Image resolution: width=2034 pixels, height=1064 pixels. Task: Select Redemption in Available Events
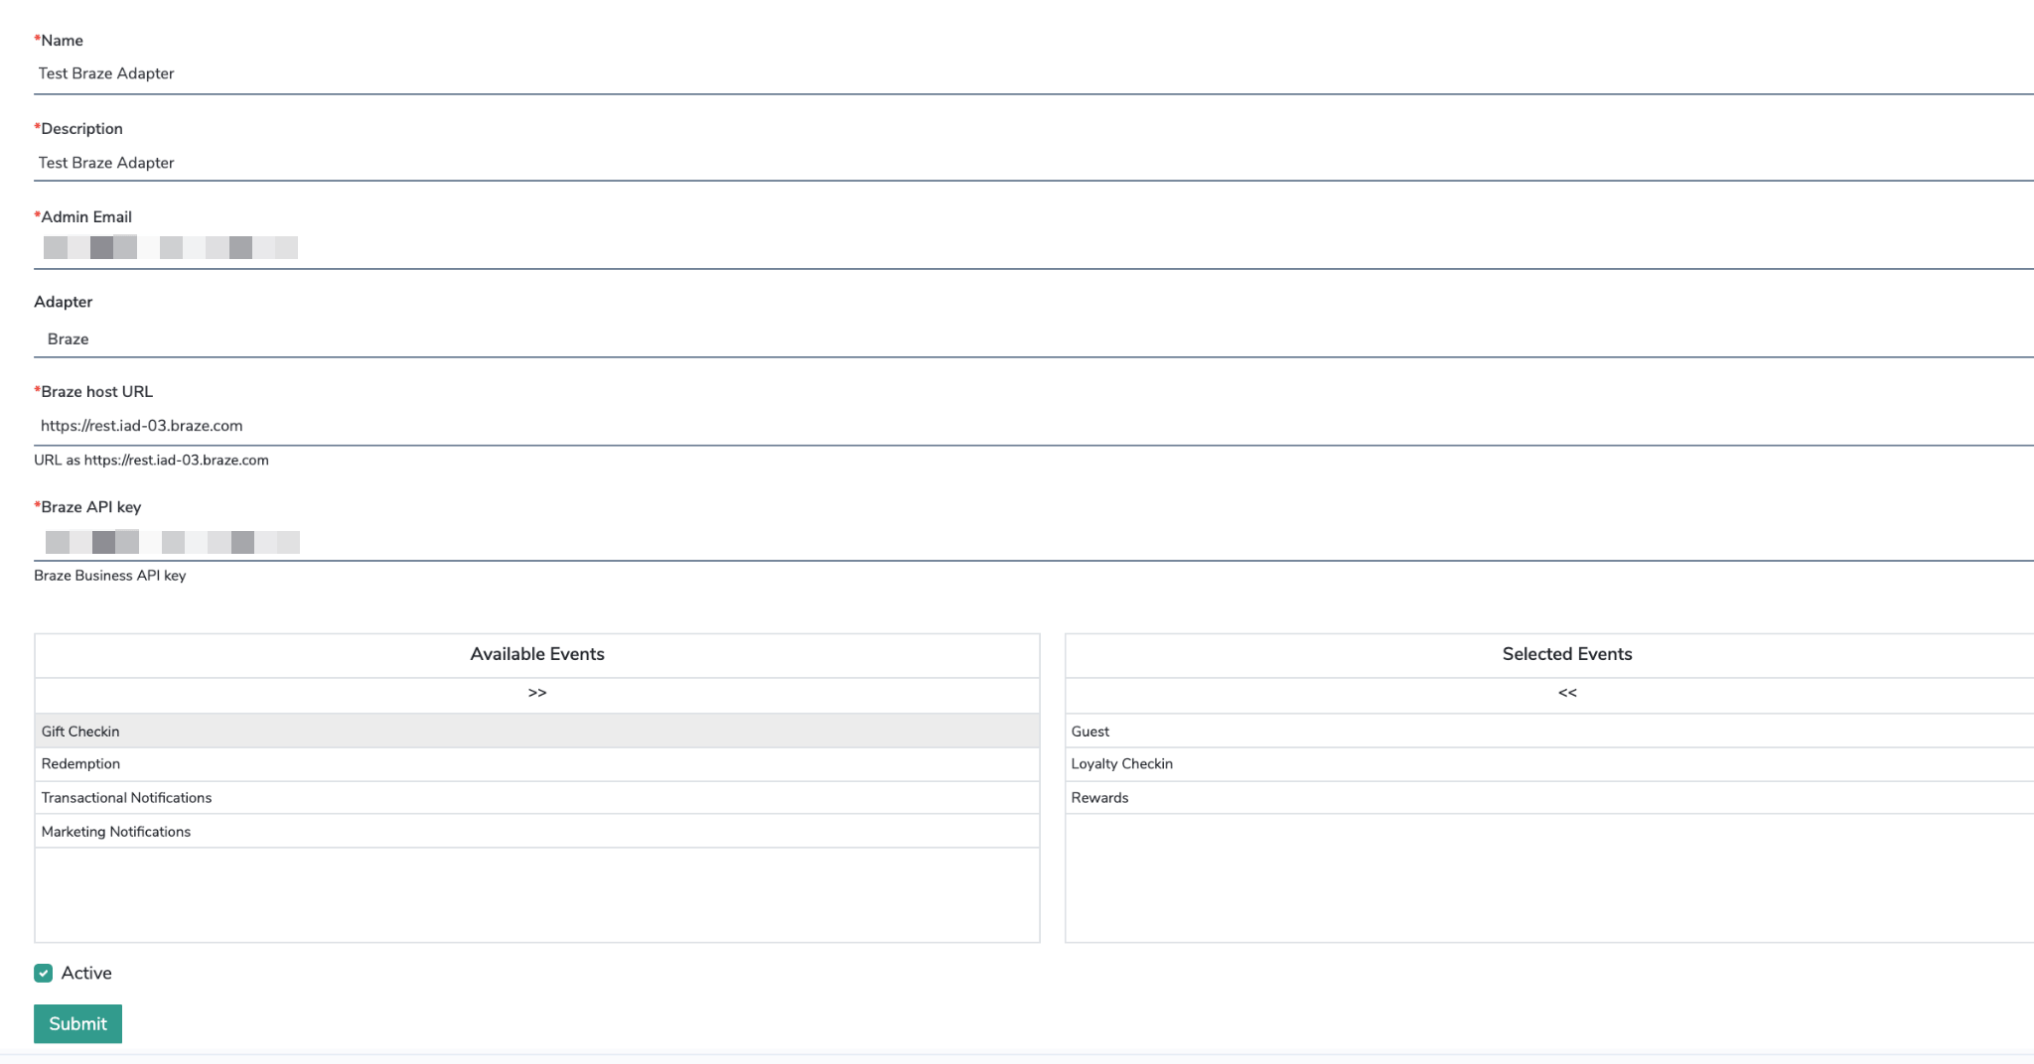[x=536, y=764]
